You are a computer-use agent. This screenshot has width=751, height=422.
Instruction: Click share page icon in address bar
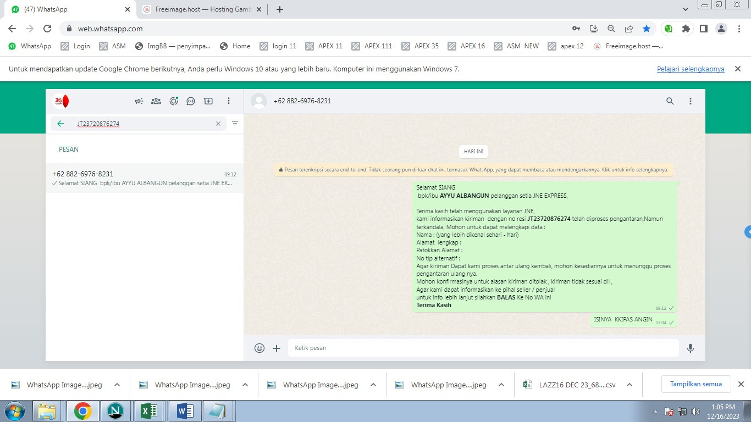tap(629, 29)
